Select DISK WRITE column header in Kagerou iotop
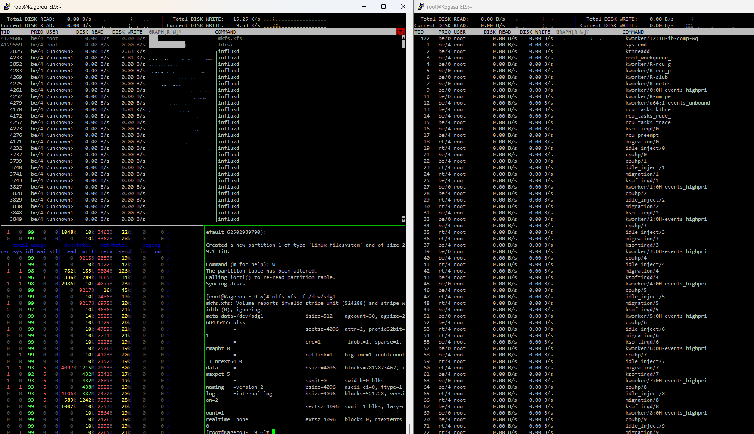Screen dimensions: 754x434 tap(128, 32)
